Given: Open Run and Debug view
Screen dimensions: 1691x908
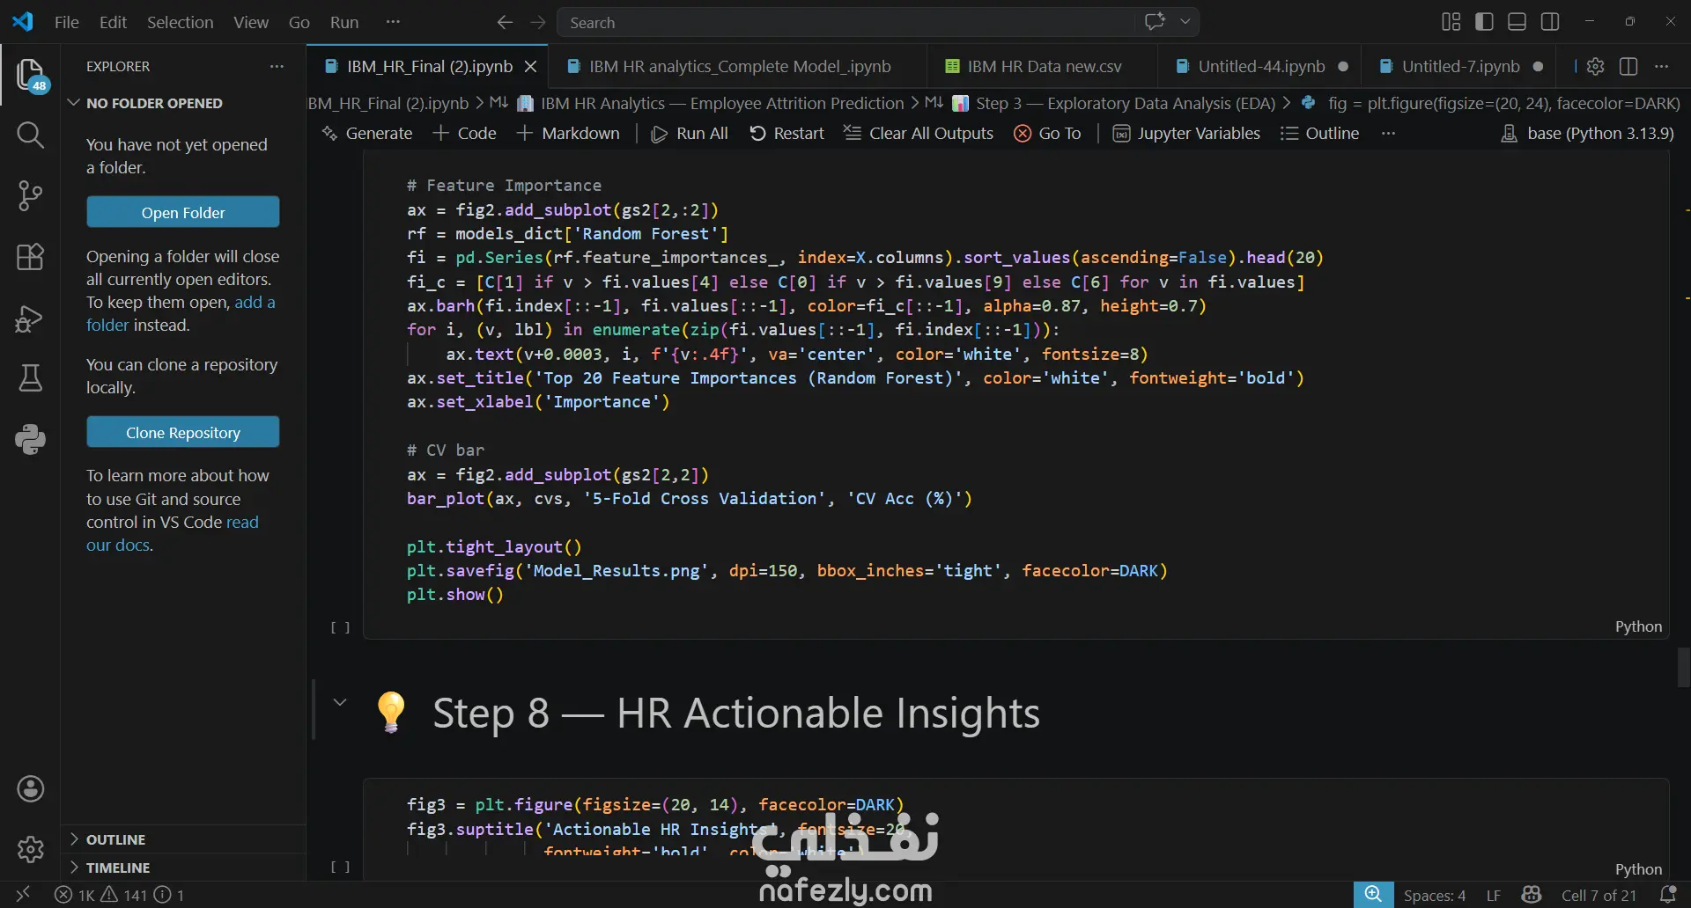Looking at the screenshot, I should tap(31, 318).
